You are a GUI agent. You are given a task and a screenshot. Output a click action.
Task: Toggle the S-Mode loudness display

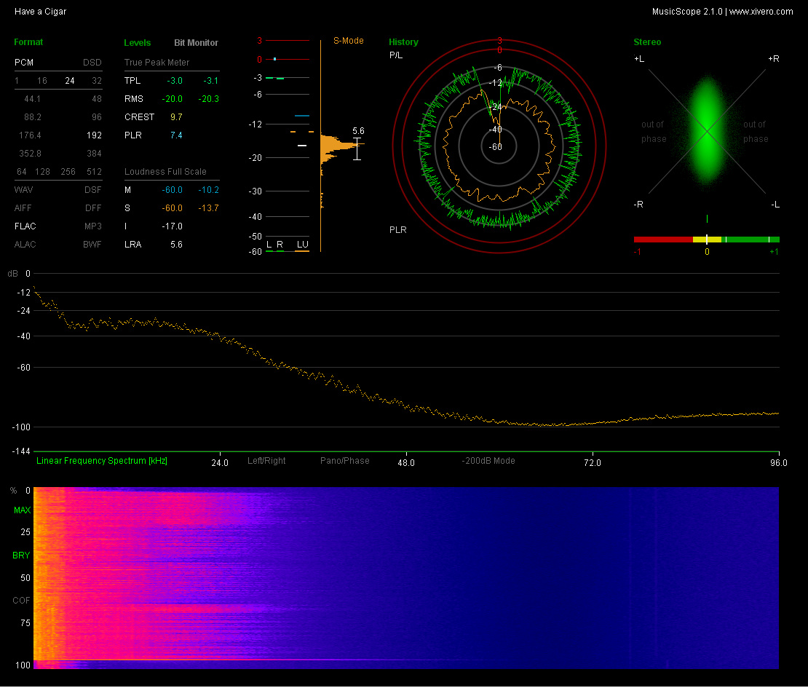(348, 41)
